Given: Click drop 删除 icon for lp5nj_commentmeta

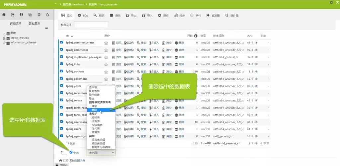Looking at the screenshot, I should coord(176,43).
